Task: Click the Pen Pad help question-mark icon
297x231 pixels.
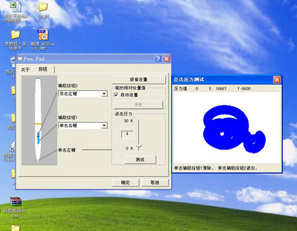Action: pos(158,59)
